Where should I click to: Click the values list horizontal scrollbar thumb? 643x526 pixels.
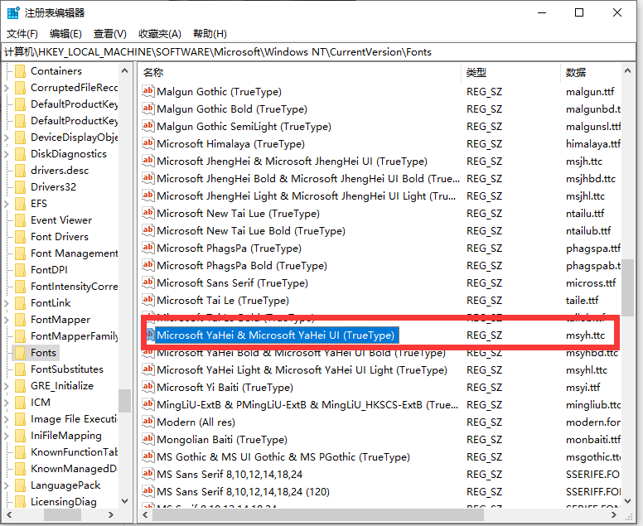[318, 514]
